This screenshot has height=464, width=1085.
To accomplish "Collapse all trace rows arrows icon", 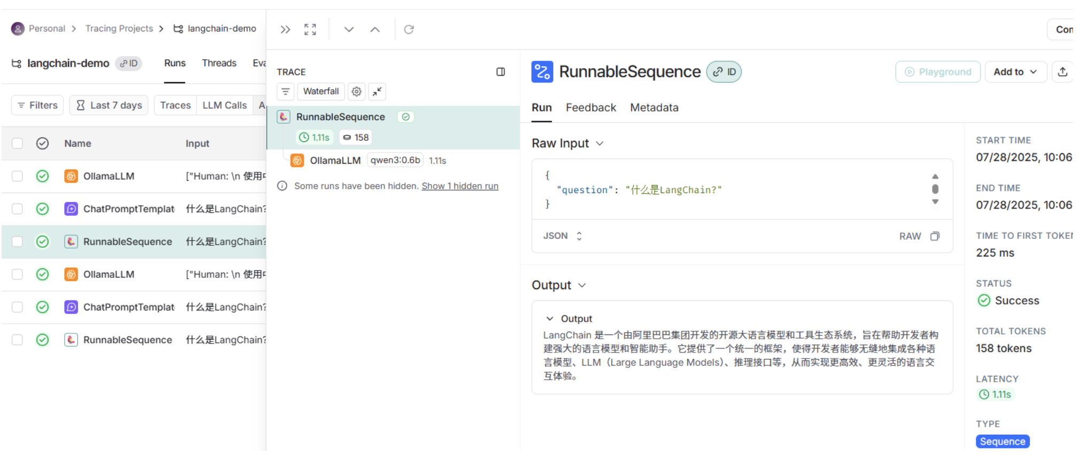I will point(377,92).
